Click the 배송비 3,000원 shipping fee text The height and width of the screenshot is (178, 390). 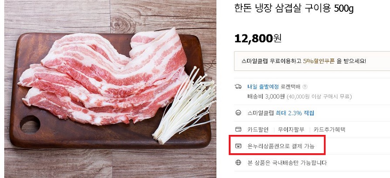pyautogui.click(x=266, y=97)
